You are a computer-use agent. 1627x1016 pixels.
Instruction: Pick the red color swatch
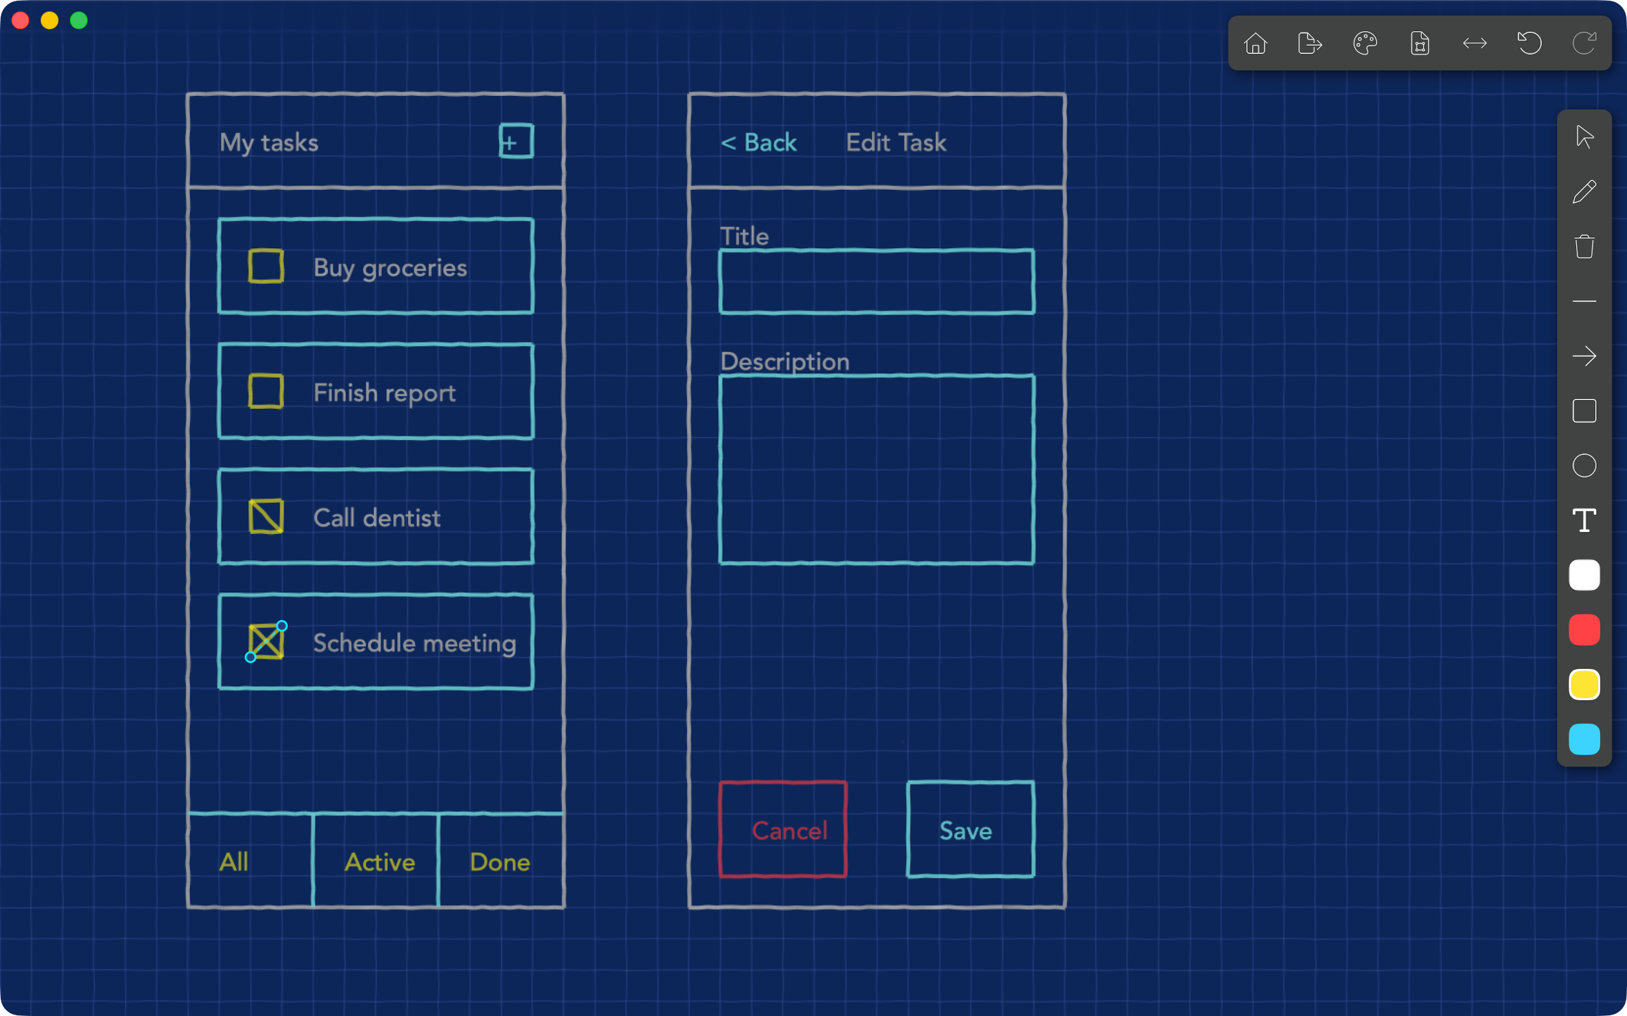[x=1584, y=630]
